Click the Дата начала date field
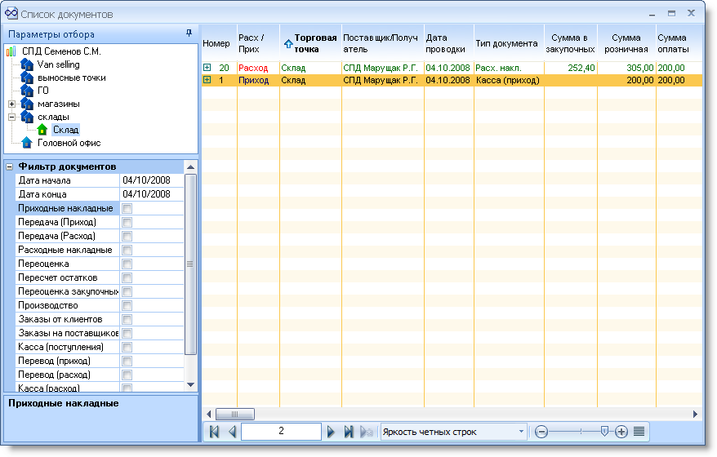This screenshot has height=457, width=717. click(151, 180)
